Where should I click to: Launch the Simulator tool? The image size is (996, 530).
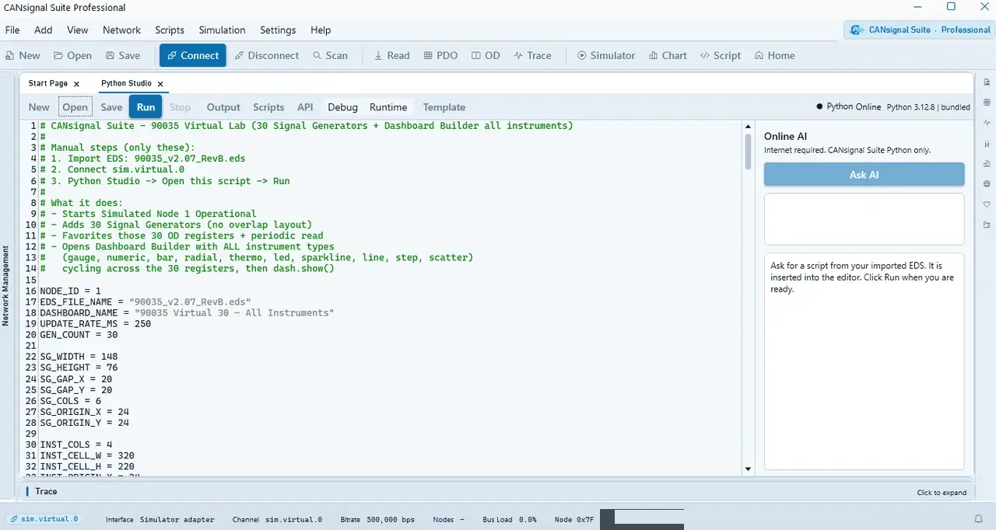tap(606, 55)
